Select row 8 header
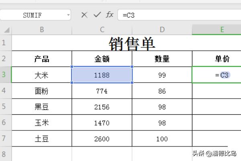This screenshot has height=161, width=241. 6,154
